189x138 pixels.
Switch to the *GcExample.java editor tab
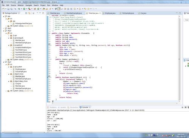click(127, 13)
